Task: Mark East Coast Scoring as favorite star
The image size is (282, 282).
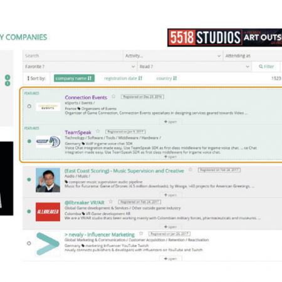Action: click(191, 169)
